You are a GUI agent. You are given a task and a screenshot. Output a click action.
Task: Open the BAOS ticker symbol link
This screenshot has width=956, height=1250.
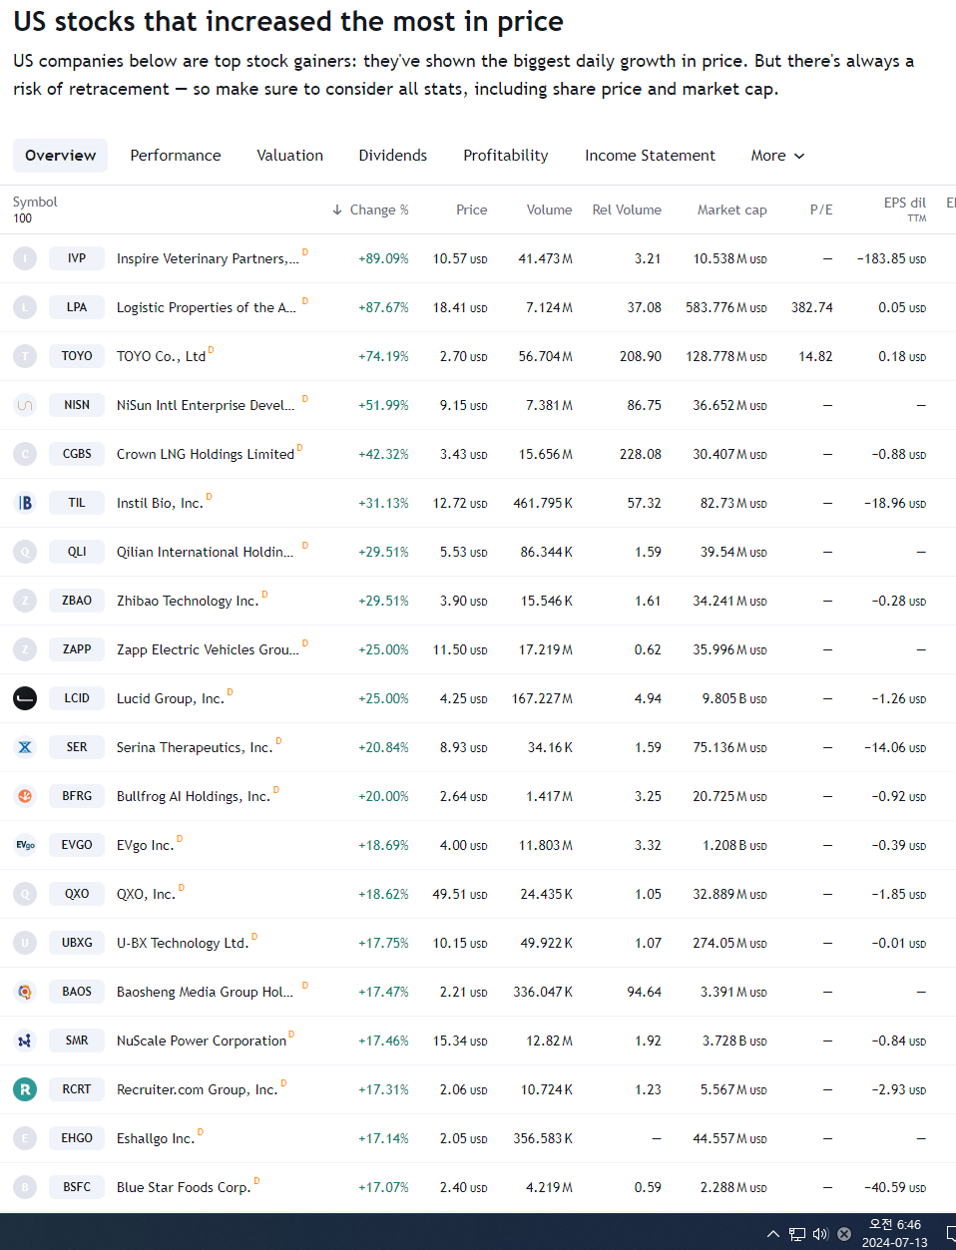tap(77, 992)
